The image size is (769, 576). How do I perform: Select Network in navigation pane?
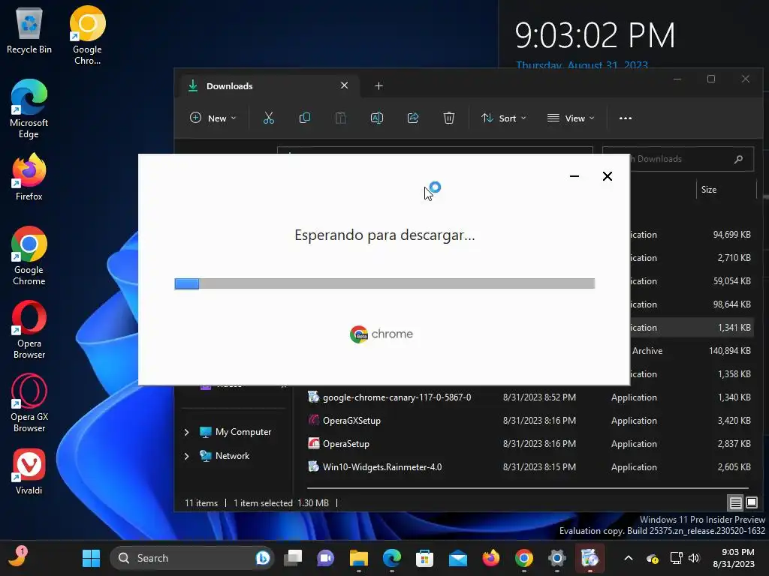coord(233,456)
